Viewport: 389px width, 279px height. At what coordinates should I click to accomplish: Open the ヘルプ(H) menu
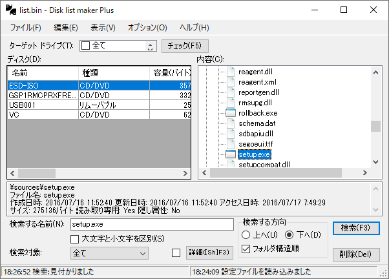[194, 27]
